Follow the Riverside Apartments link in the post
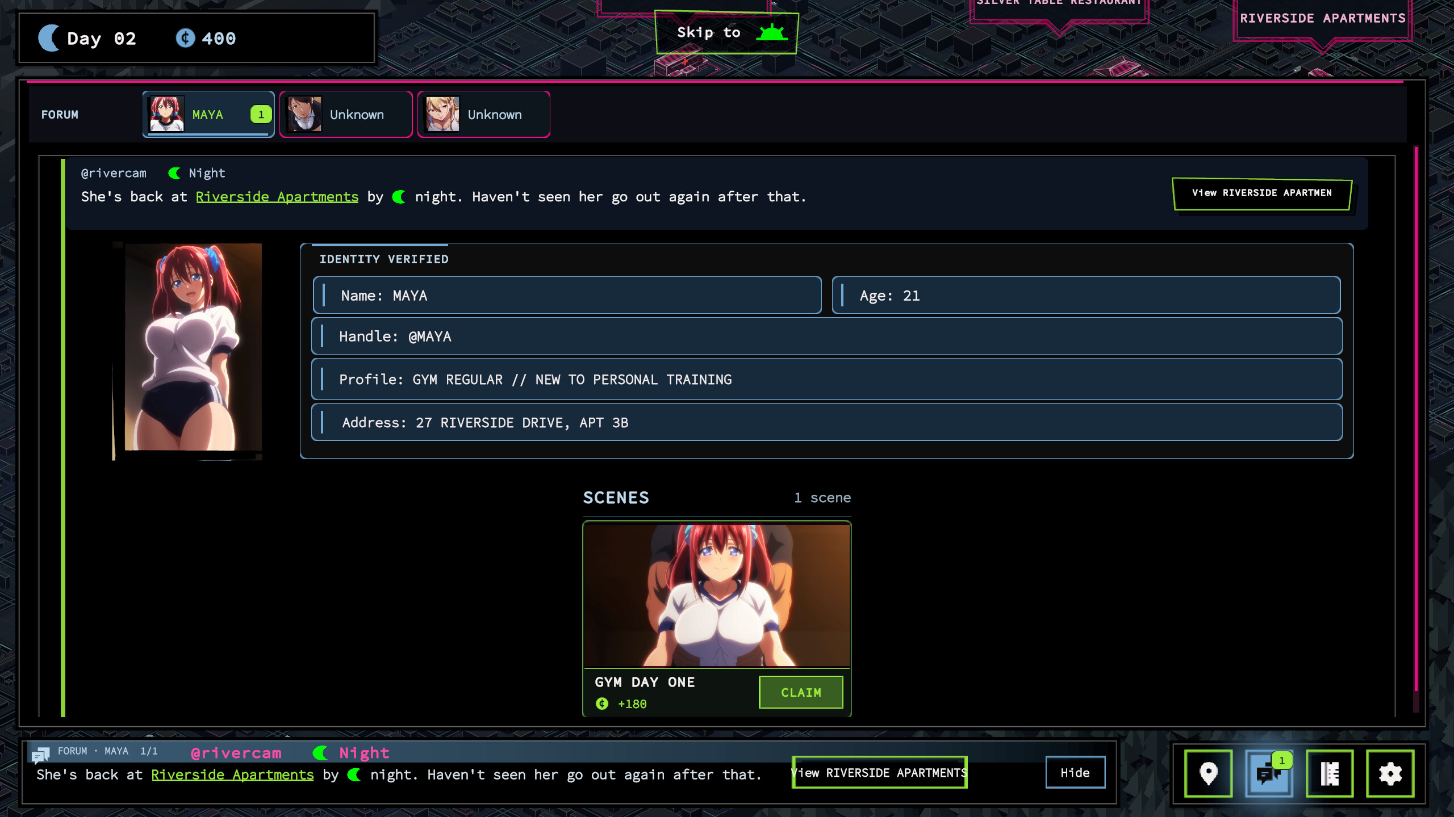 pos(277,197)
